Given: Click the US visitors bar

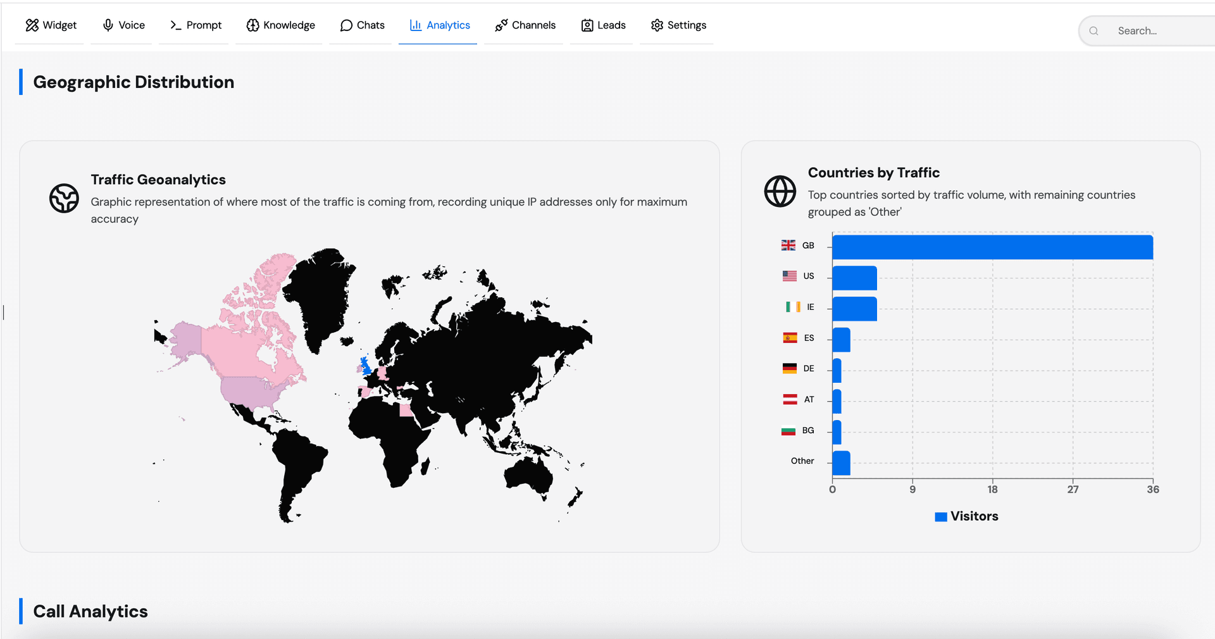Looking at the screenshot, I should [854, 278].
